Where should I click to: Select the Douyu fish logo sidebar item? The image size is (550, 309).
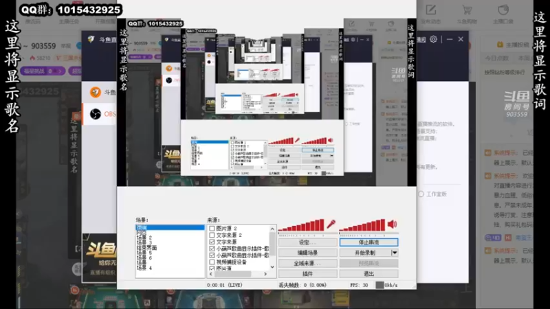(x=96, y=92)
